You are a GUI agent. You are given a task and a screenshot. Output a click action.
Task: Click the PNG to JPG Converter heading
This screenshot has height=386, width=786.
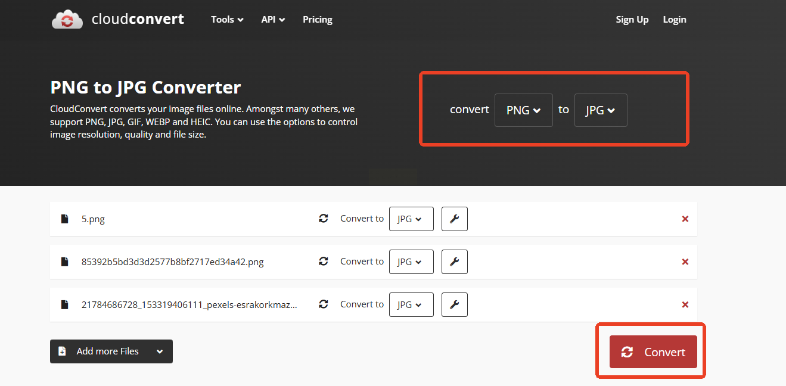coord(145,88)
